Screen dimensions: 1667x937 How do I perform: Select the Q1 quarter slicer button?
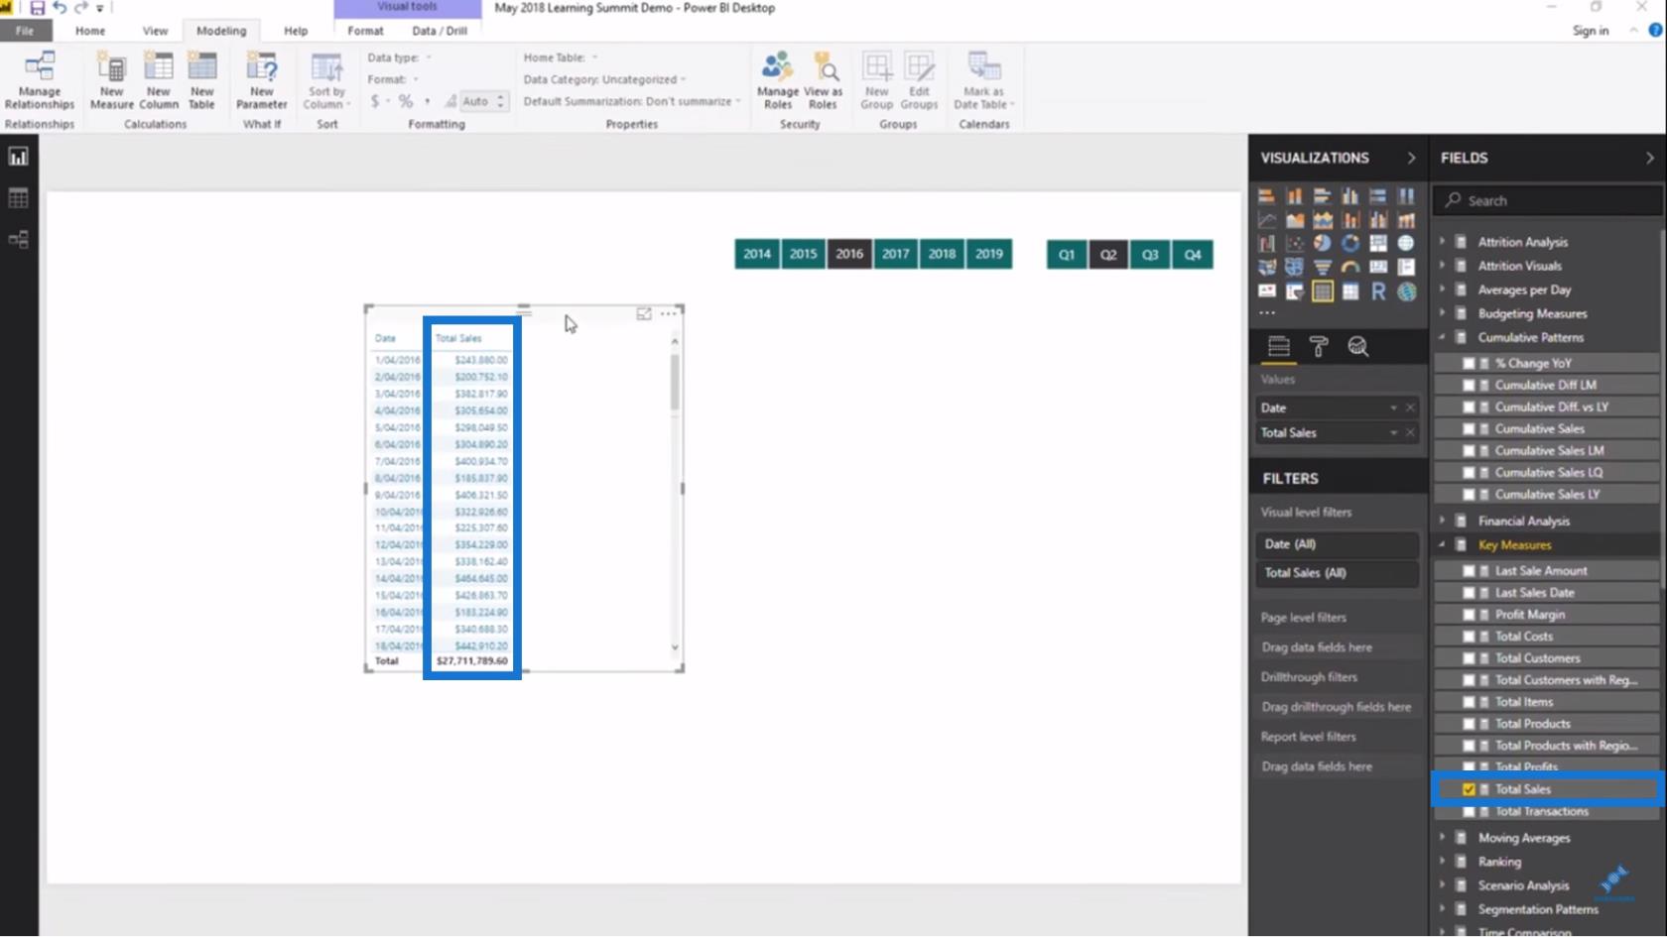[1067, 254]
